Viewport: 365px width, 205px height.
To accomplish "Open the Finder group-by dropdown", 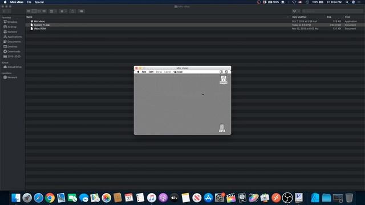I will [53, 11].
